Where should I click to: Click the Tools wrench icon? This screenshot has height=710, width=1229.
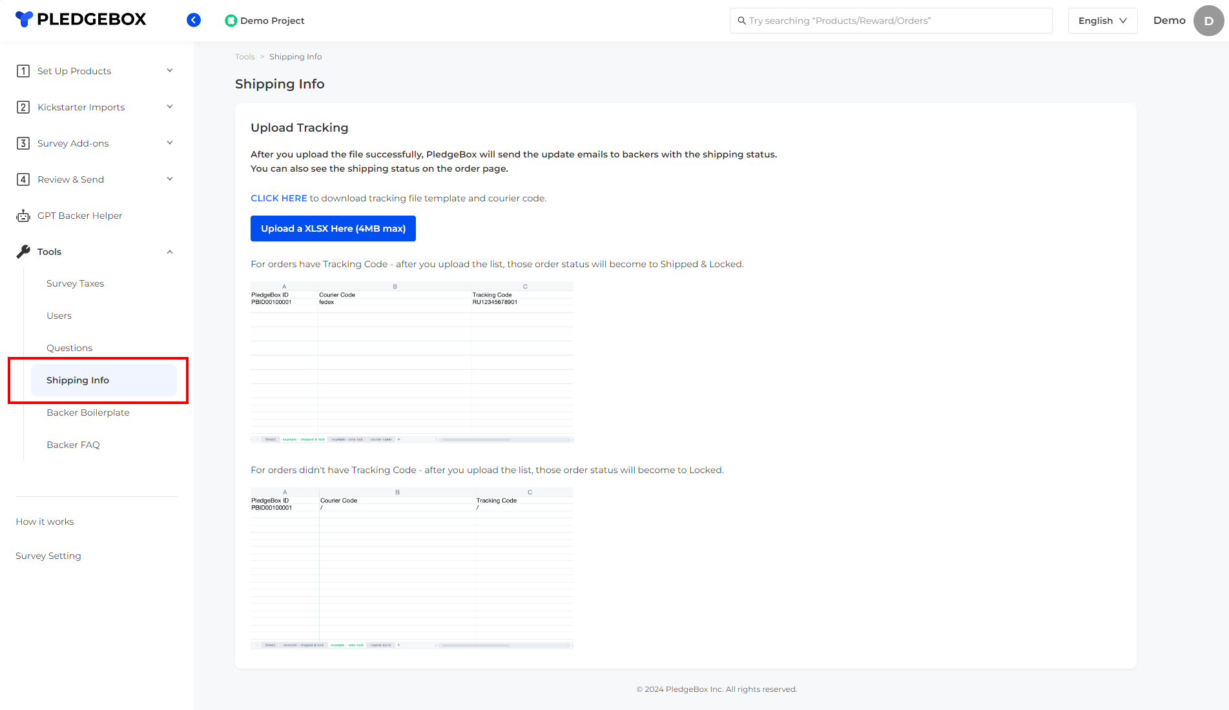pos(23,252)
